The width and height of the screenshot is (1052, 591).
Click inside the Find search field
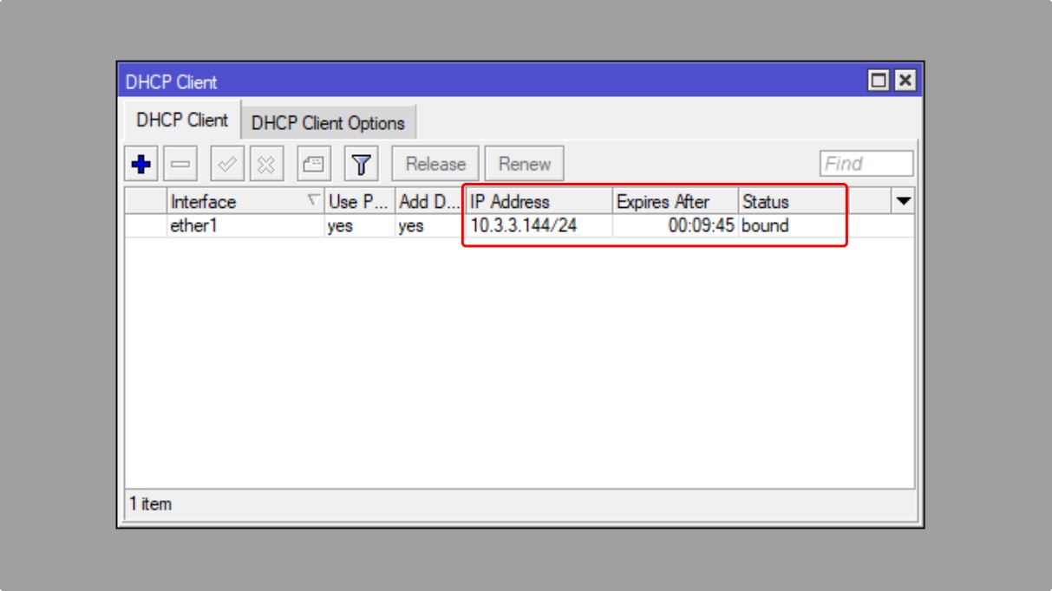866,164
